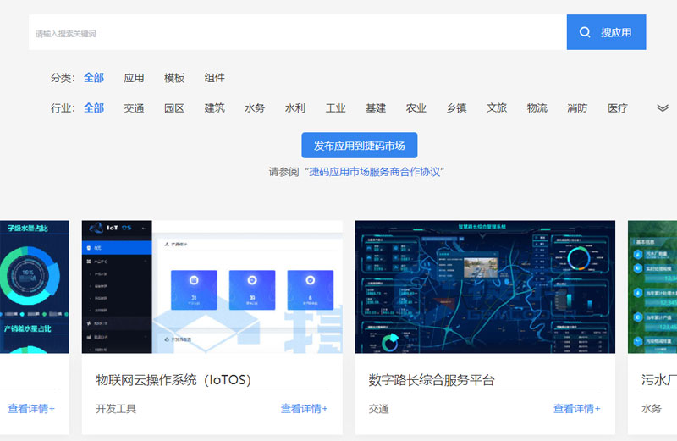
Task: Click the 物联网云操作系统 (IoTOS) title
Action: 173,380
